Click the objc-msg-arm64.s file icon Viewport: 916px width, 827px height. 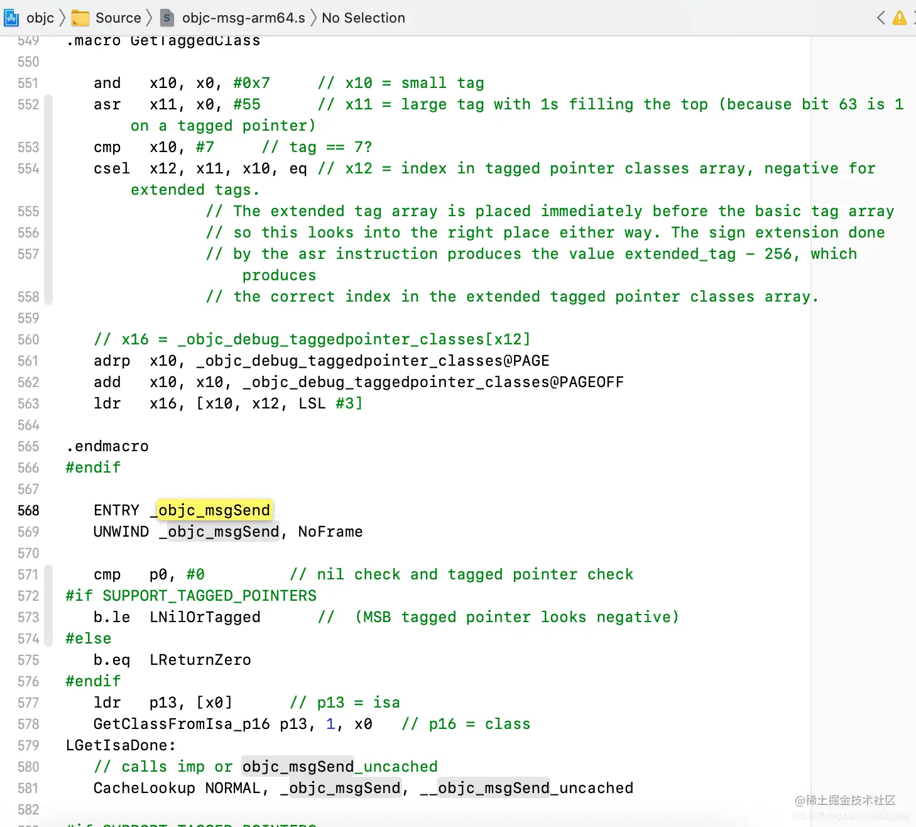click(166, 18)
